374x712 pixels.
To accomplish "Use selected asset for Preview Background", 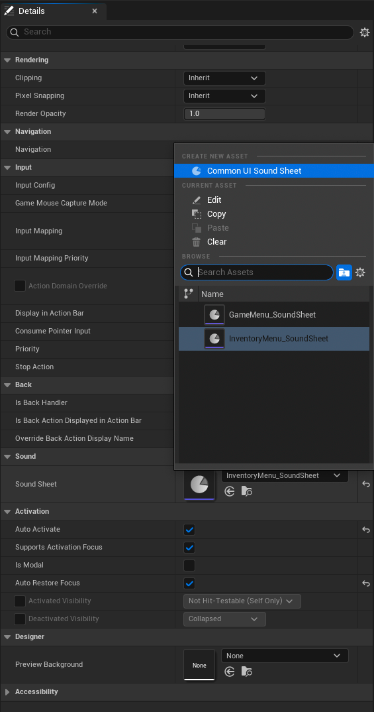I will coord(230,672).
